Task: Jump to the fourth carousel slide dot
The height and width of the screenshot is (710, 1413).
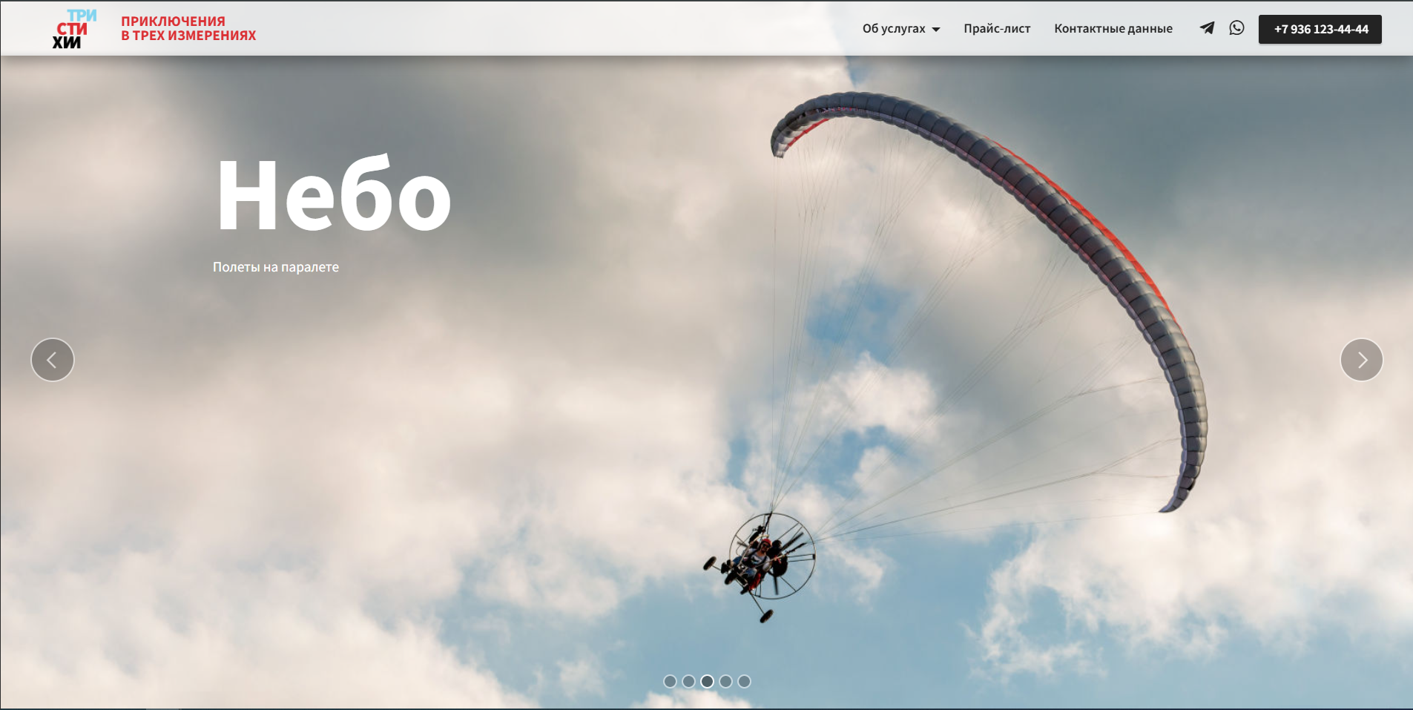Action: coord(725,681)
